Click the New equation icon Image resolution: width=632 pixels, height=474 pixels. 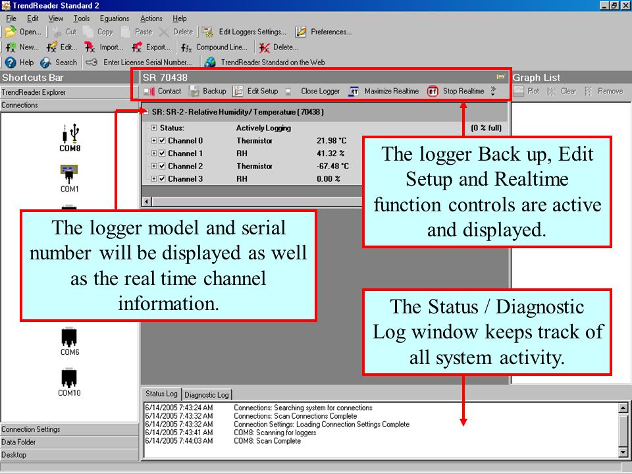pyautogui.click(x=11, y=47)
